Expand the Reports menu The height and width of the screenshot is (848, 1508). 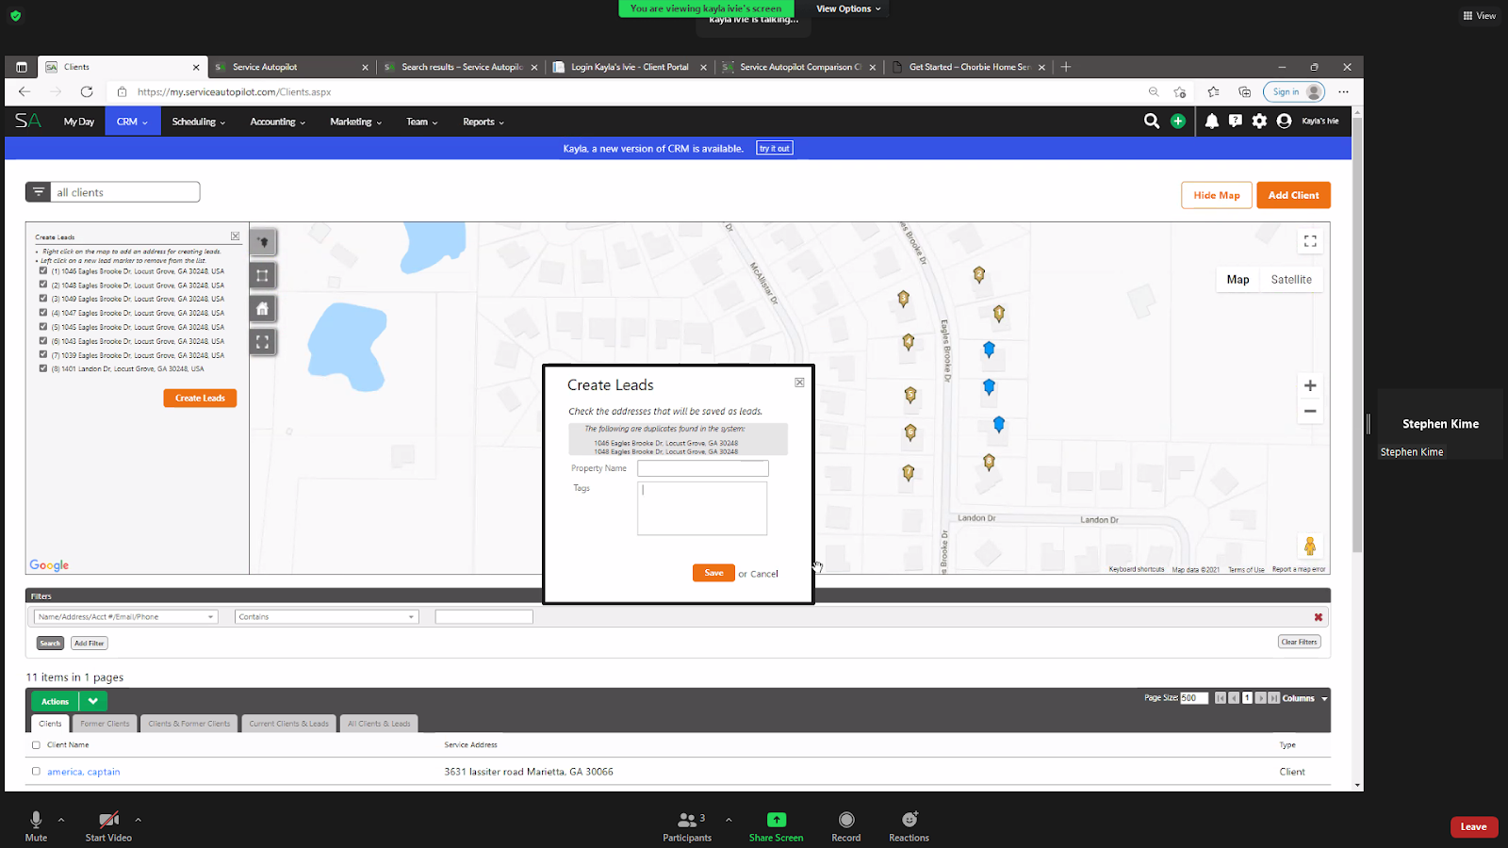484,122
